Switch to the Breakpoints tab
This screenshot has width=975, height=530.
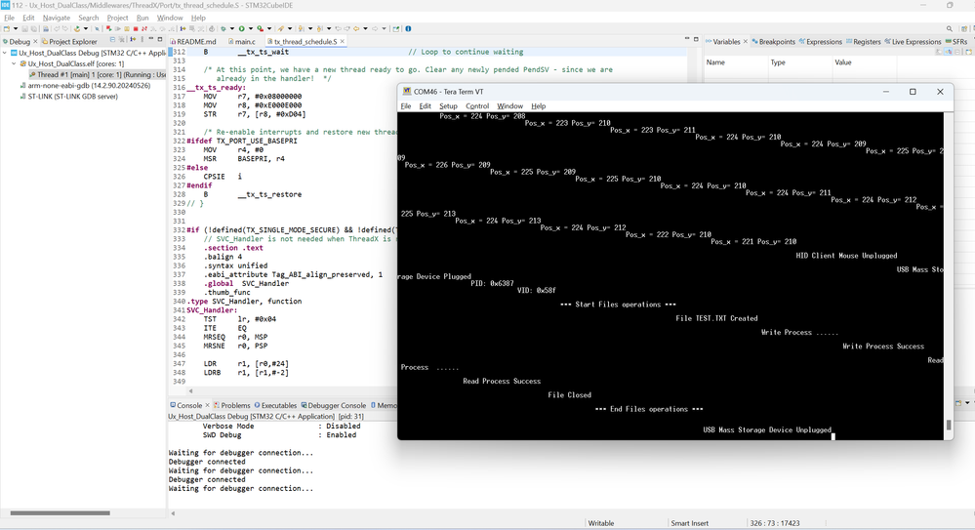coord(776,42)
